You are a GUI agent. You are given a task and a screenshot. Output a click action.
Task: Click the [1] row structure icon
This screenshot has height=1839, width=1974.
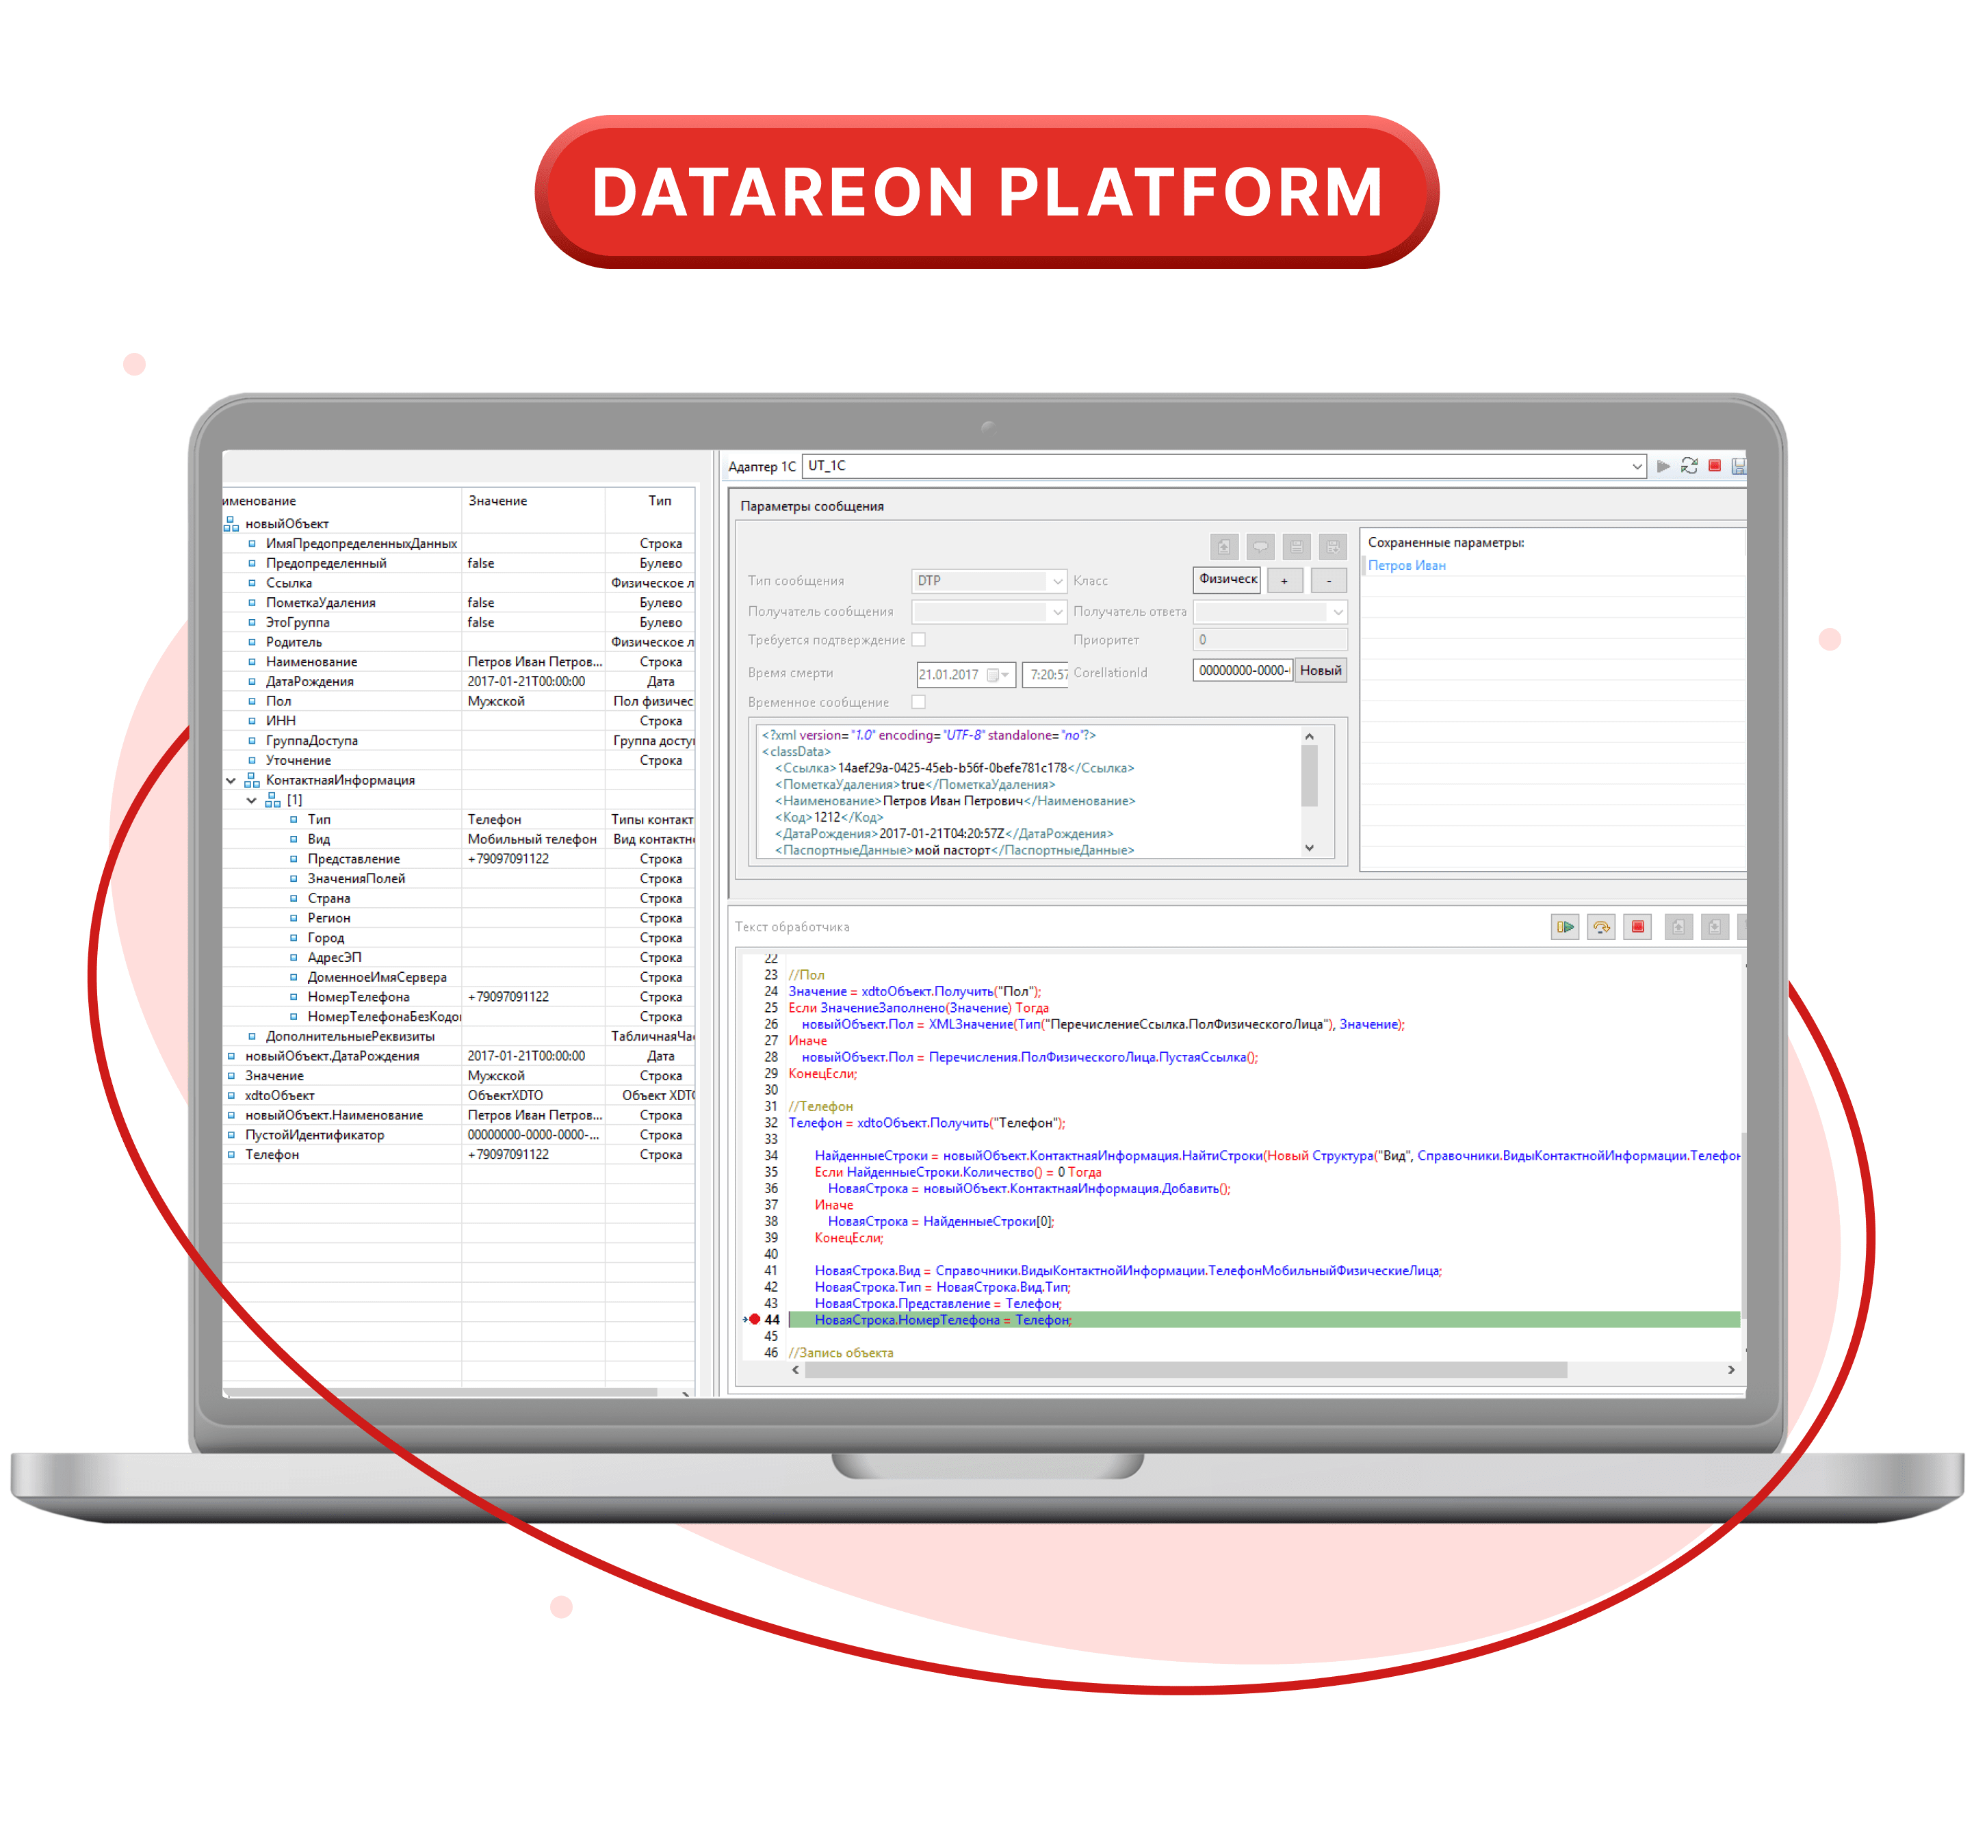tap(273, 800)
